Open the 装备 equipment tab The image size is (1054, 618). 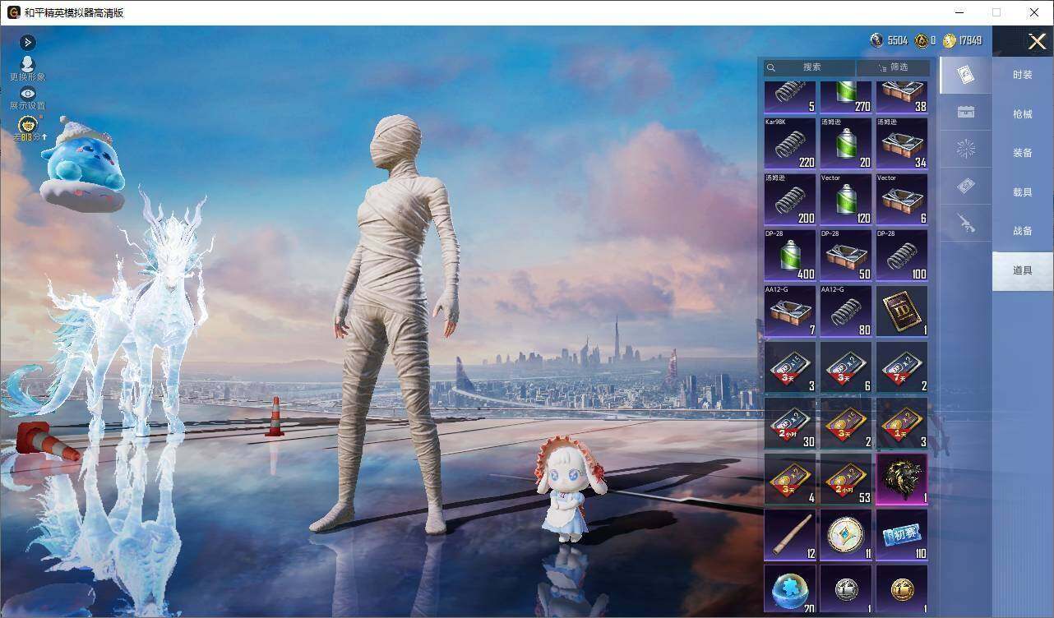click(1023, 153)
